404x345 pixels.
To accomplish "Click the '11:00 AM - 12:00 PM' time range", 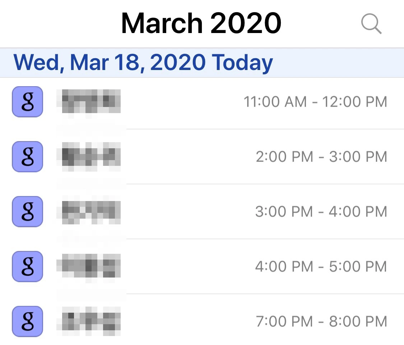I will (x=315, y=102).
